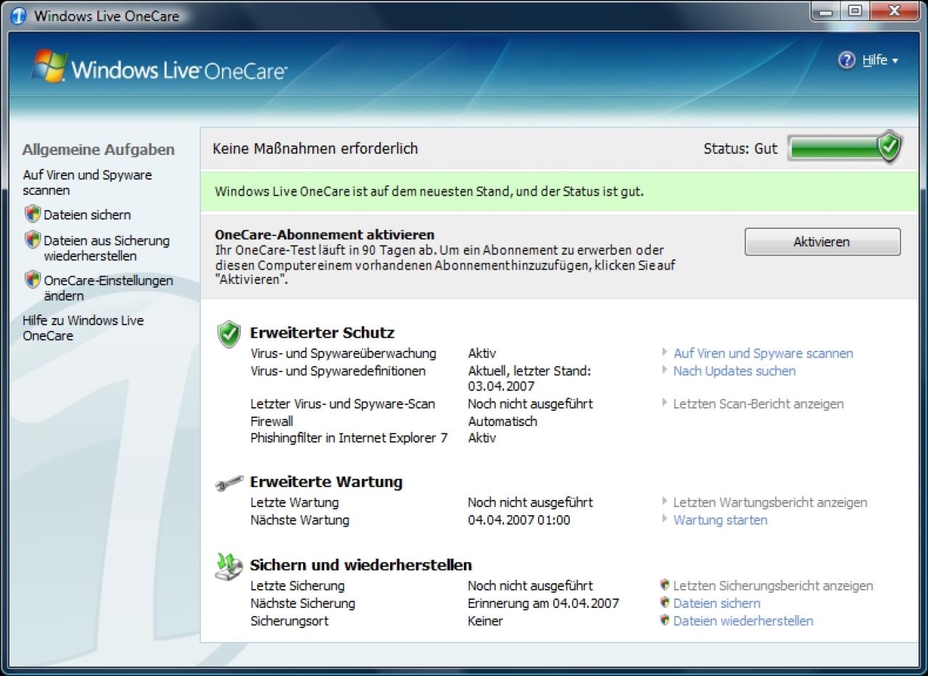Select Dateien sichern in the sidebar tasks
The height and width of the screenshot is (676, 928).
click(x=87, y=214)
